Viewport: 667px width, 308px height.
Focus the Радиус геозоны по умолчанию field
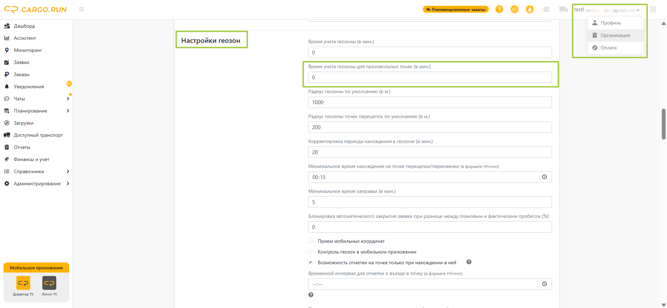(430, 102)
